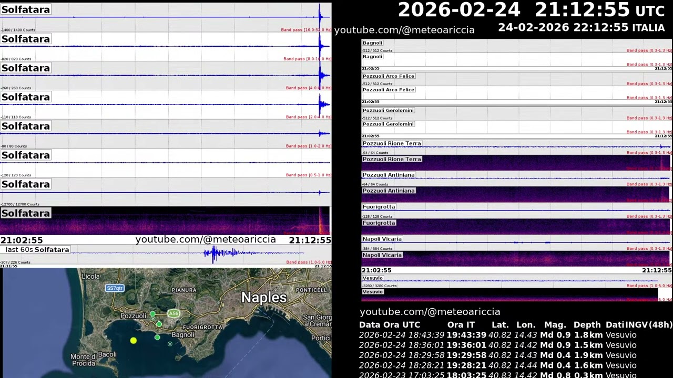The image size is (673, 378).
Task: Click the Monte di Procida map label
Action: point(83,360)
